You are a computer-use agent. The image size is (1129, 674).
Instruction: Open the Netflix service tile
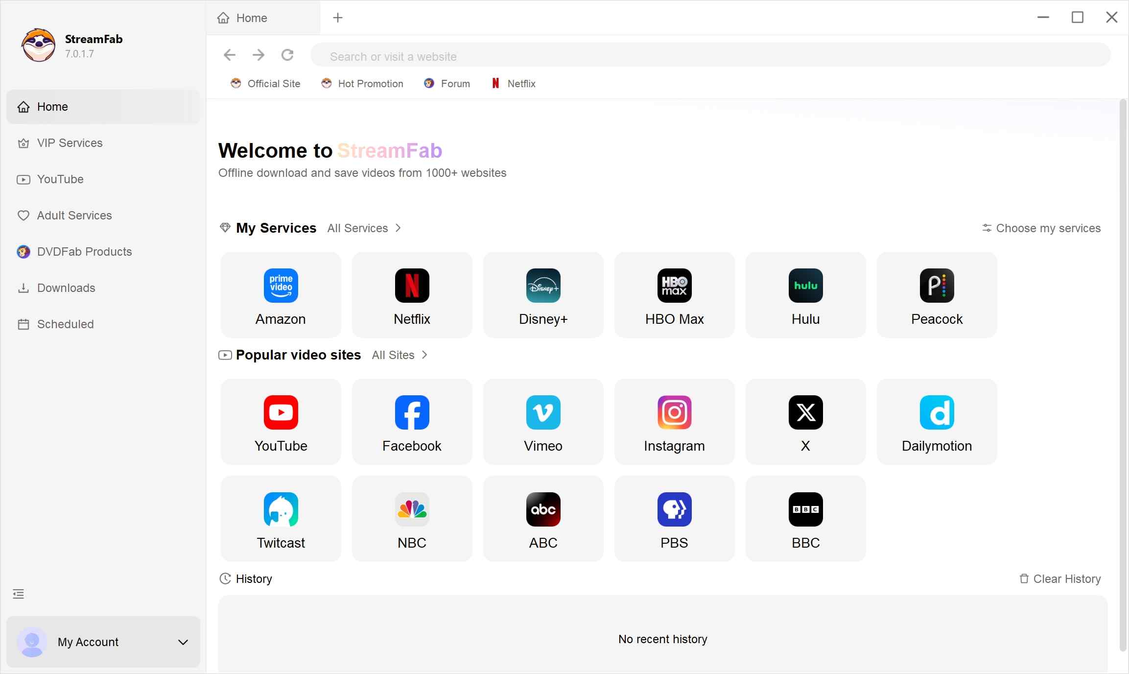412,294
